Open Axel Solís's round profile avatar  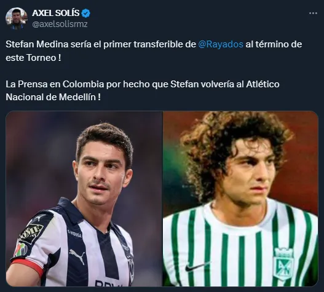point(17,18)
